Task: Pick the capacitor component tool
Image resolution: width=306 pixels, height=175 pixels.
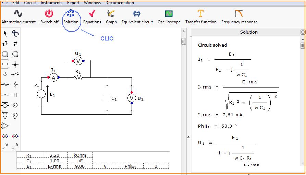Action: tap(15, 95)
